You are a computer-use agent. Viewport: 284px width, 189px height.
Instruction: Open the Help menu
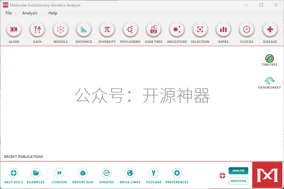coord(53,13)
